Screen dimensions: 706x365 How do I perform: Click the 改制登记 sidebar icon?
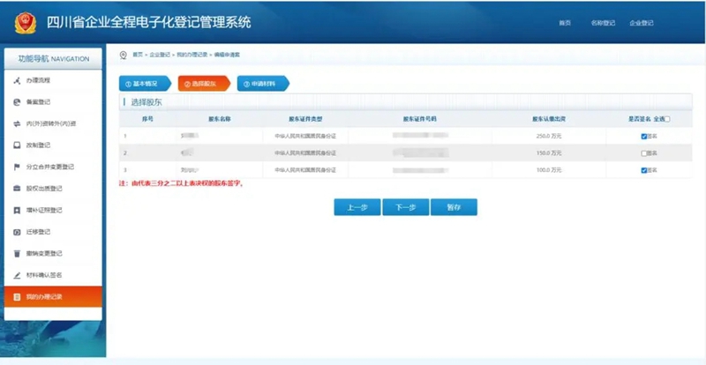[x=17, y=145]
